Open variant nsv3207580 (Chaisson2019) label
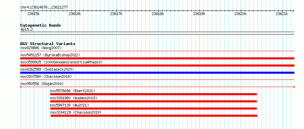This screenshot has width=304, height=129. click(x=46, y=76)
